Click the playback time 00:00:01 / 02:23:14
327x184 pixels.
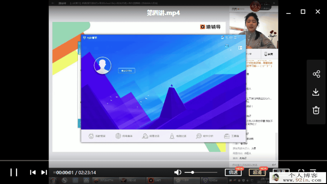tap(76, 173)
